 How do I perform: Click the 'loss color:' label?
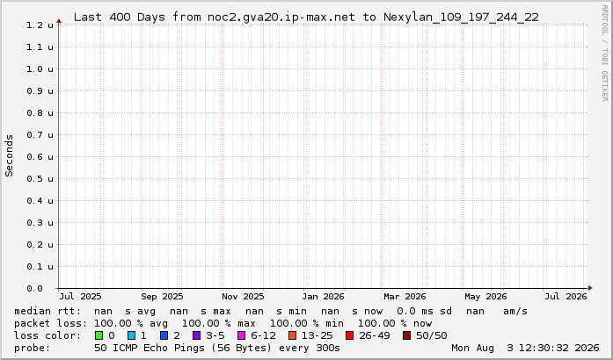(x=47, y=335)
